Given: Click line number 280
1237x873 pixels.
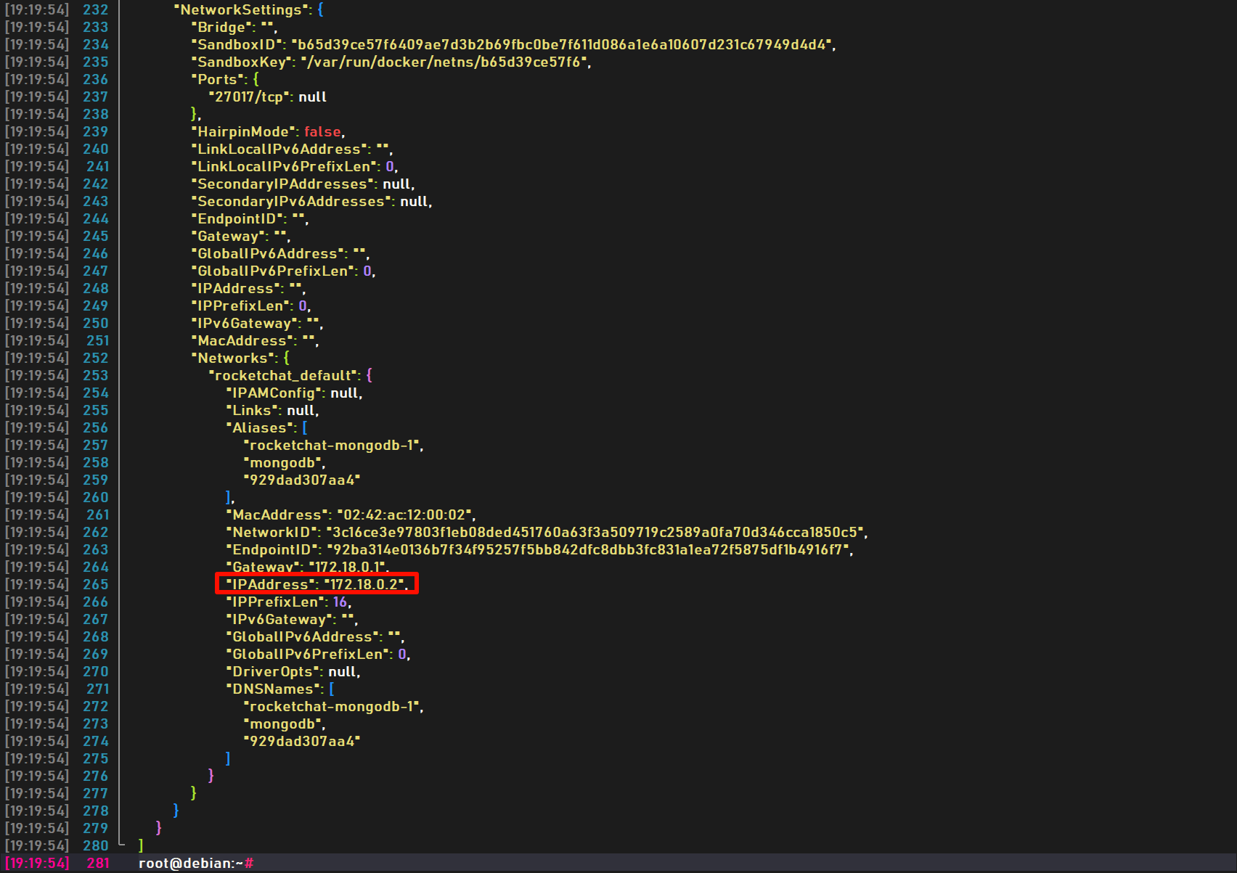Looking at the screenshot, I should click(x=95, y=846).
